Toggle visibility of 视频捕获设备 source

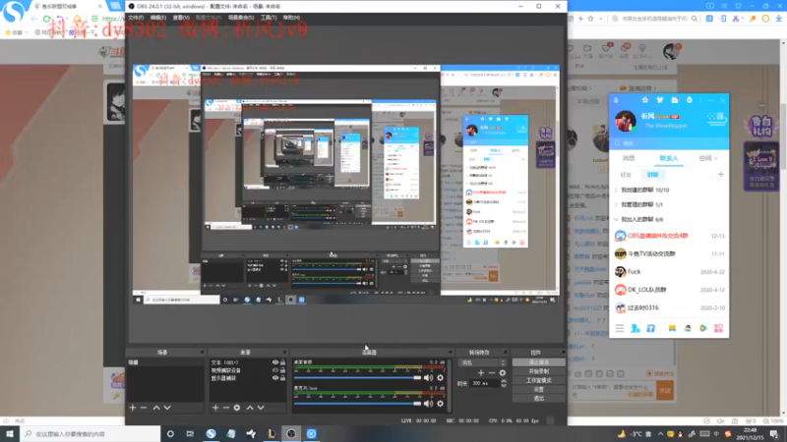[x=275, y=370]
